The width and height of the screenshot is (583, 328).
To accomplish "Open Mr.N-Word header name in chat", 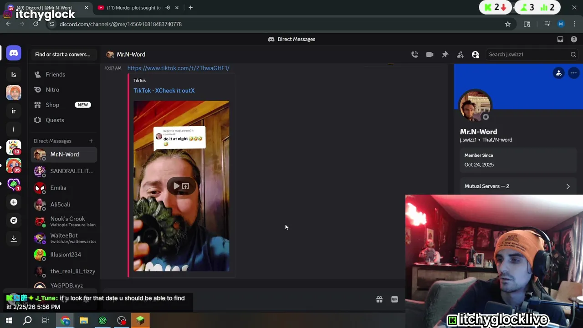I will (131, 55).
